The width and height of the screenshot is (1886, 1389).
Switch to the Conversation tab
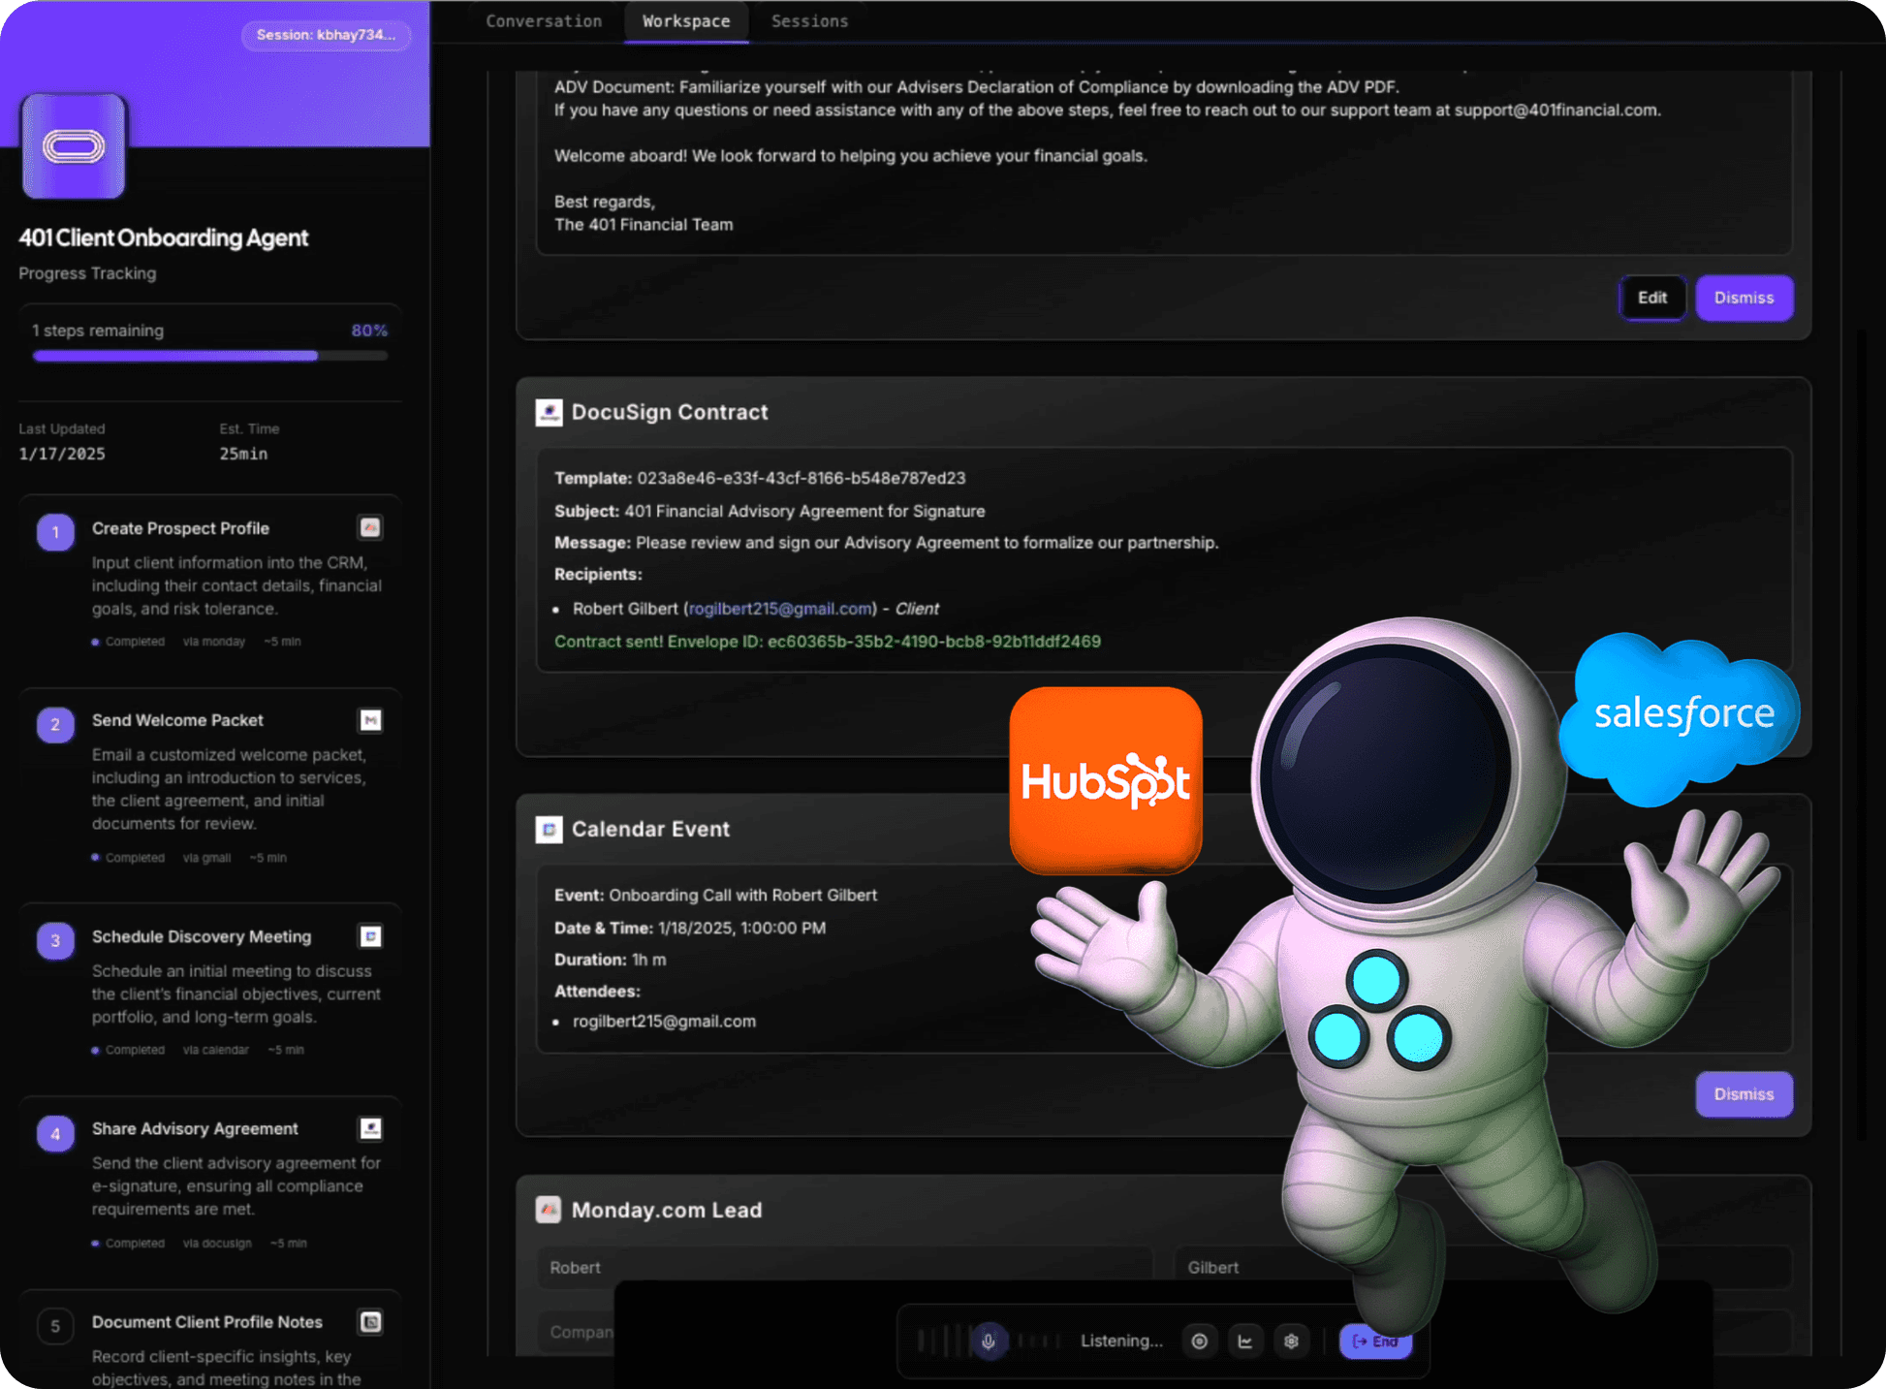point(544,21)
